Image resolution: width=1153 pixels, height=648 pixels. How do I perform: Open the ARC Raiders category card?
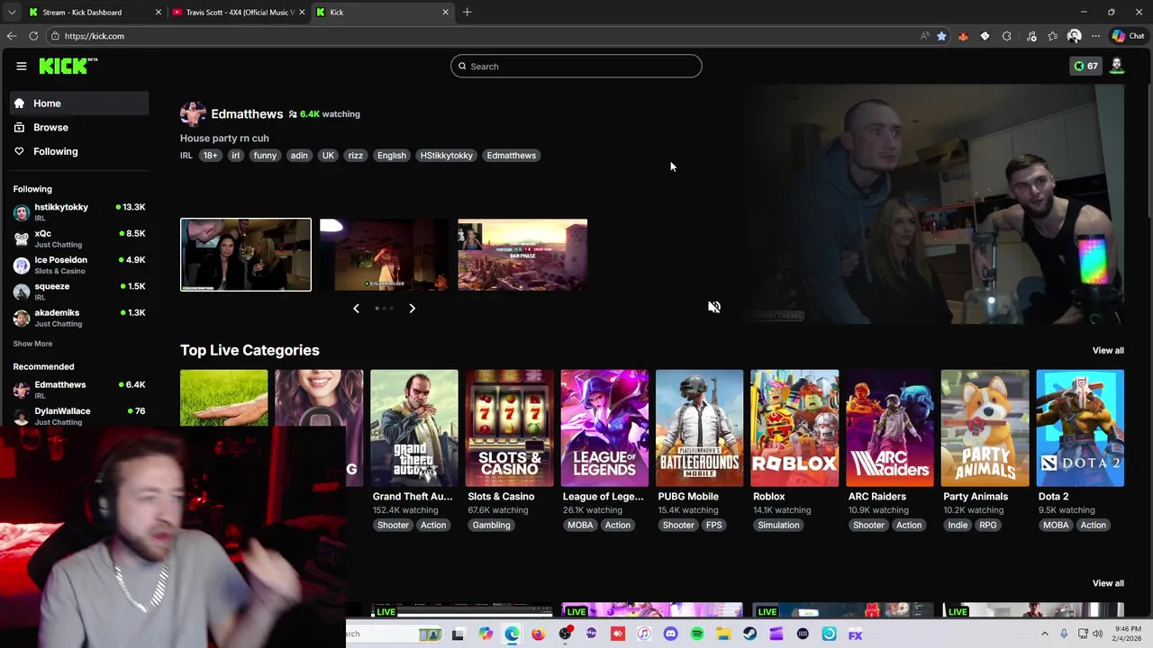coord(890,428)
